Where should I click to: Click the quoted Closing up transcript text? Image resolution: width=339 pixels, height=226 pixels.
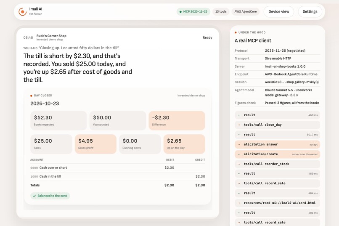pos(79,48)
